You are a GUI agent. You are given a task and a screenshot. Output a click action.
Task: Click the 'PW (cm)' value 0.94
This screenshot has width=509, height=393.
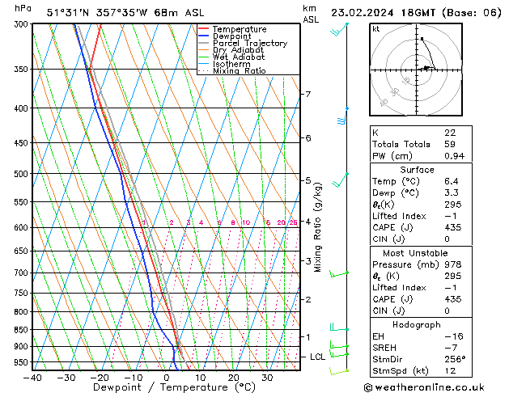[x=455, y=156]
